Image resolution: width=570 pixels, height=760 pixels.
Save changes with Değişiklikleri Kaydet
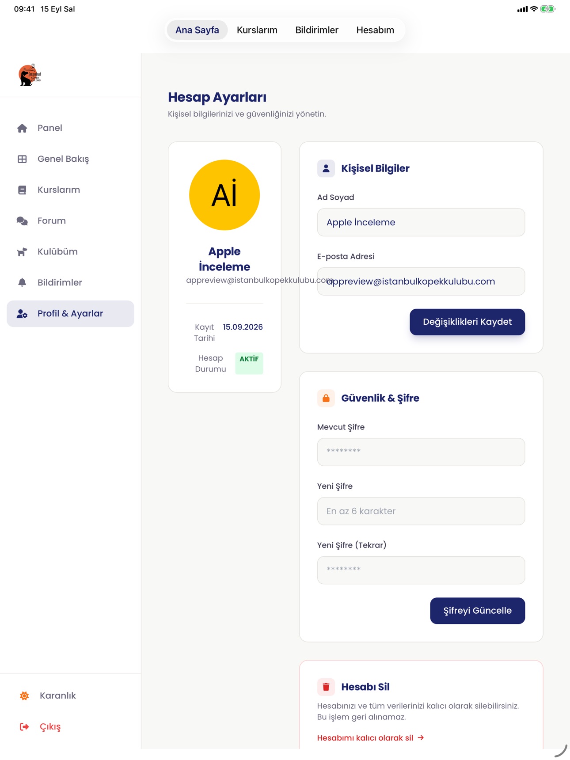click(467, 322)
